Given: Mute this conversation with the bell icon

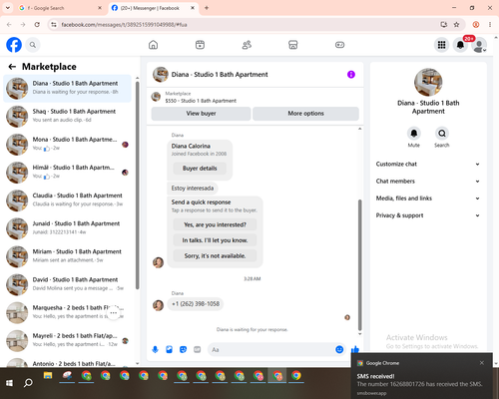Looking at the screenshot, I should [414, 134].
